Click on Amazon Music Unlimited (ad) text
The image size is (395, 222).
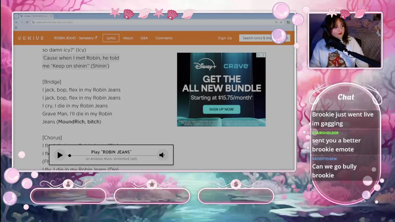(x=111, y=158)
